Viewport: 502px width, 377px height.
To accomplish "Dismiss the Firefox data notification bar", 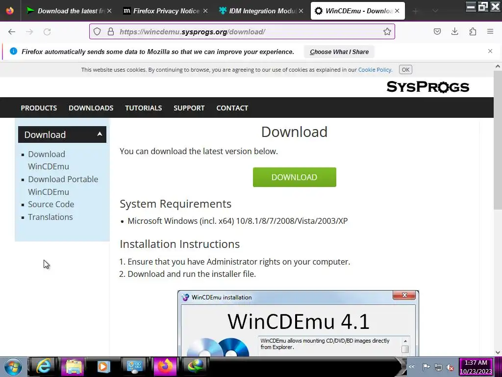I will pos(490,51).
